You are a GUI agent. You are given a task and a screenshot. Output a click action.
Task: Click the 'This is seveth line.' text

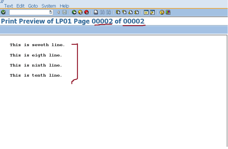37,45
